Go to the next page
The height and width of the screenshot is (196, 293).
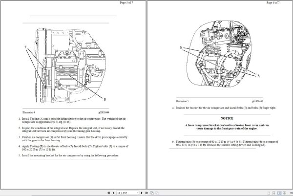point(142,193)
